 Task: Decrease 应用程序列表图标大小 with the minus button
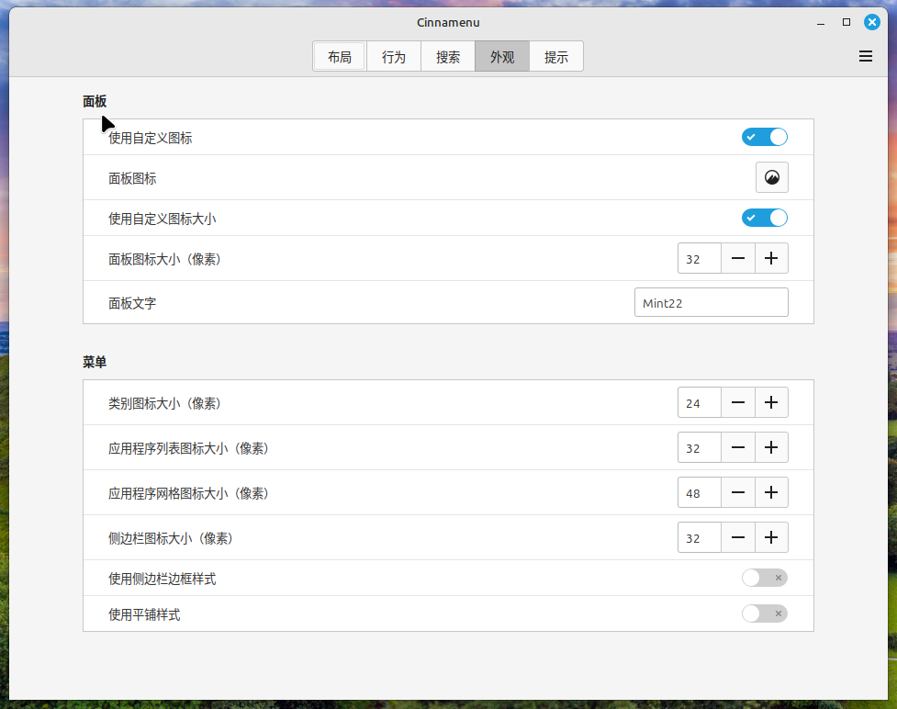point(738,447)
